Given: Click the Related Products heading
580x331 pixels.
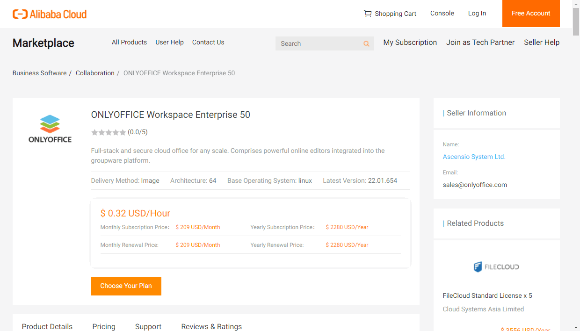Looking at the screenshot, I should (x=475, y=223).
